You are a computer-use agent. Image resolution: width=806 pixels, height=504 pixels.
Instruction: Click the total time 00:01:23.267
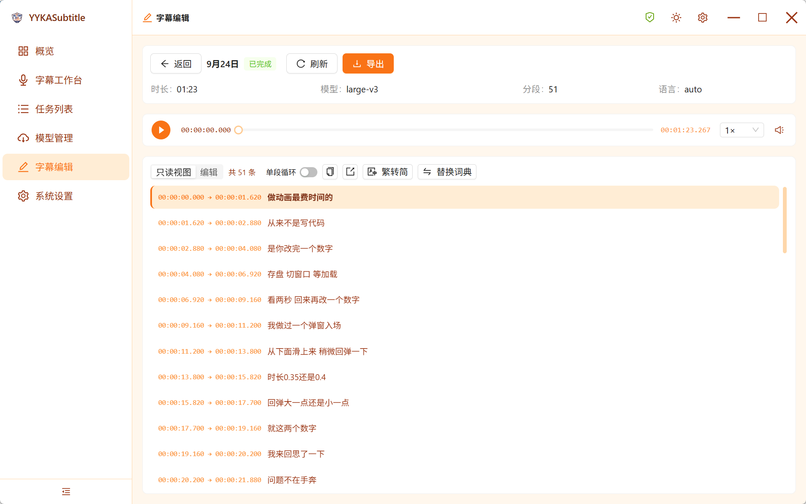click(x=686, y=130)
